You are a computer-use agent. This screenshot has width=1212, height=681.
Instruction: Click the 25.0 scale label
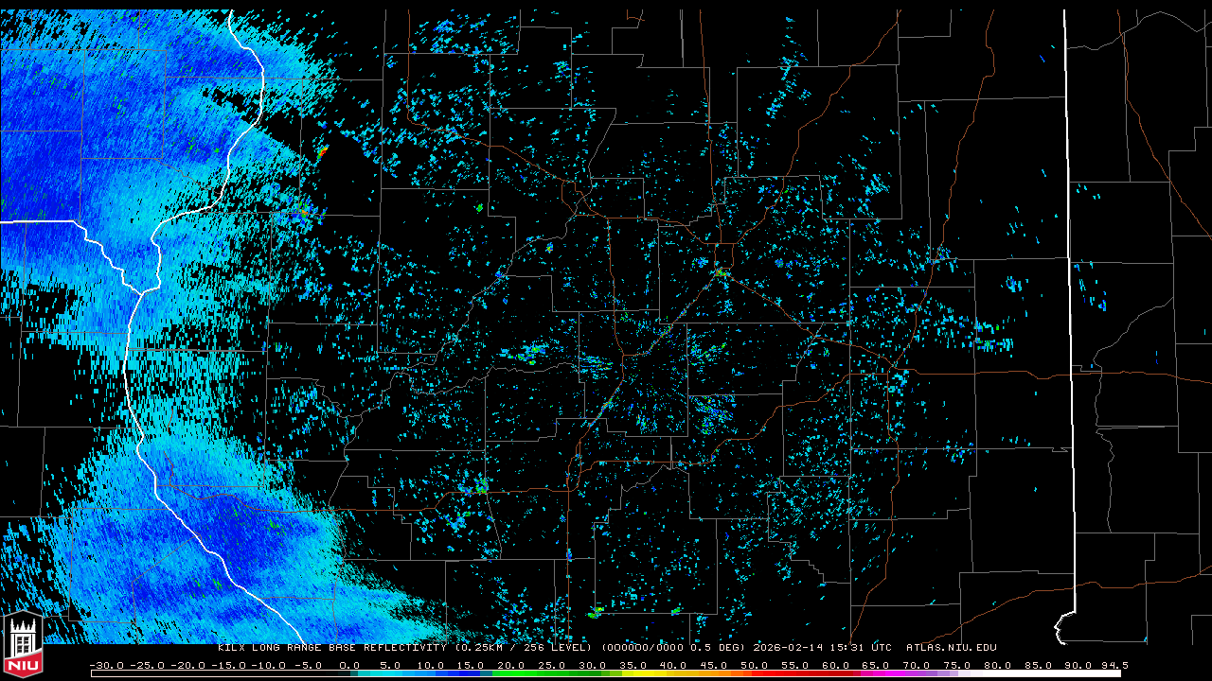551,665
